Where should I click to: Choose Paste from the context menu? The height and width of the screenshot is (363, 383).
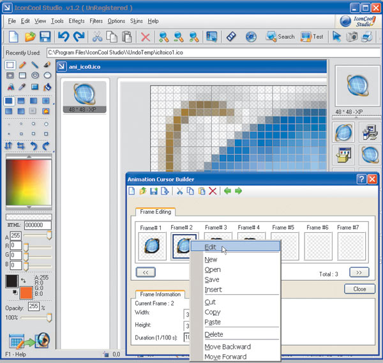(x=235, y=322)
